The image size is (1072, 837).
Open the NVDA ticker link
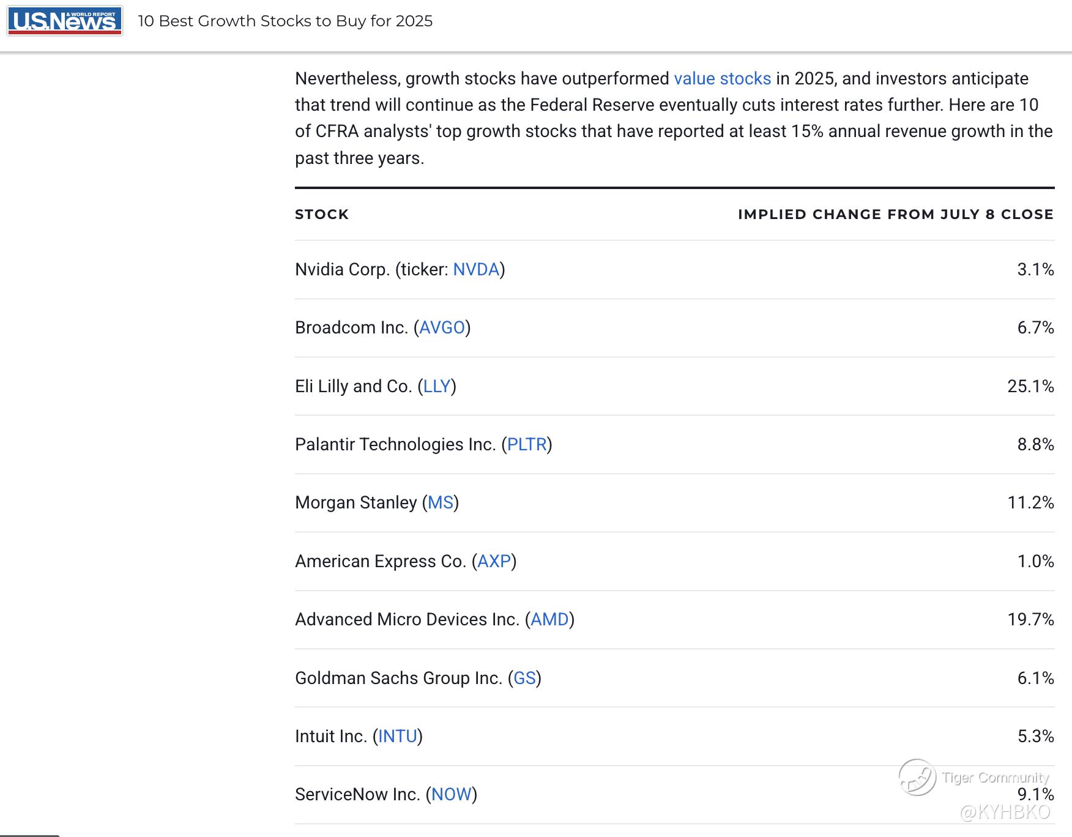[476, 270]
